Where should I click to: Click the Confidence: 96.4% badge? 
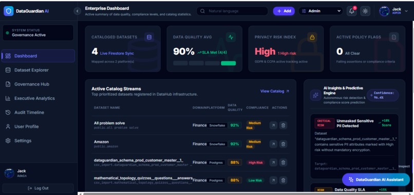tap(383, 95)
